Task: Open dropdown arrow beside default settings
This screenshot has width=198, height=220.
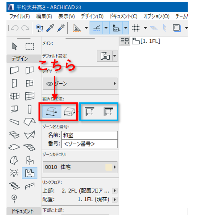Action: (x=115, y=56)
